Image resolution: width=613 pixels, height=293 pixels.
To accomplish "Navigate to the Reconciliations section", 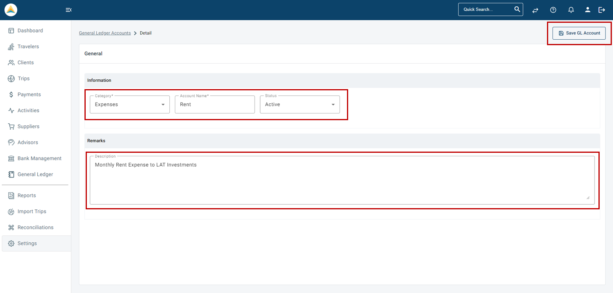I will coord(35,227).
